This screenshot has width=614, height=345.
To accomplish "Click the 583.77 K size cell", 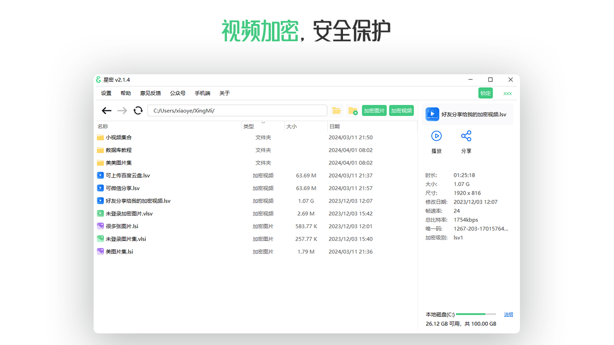I will point(306,226).
